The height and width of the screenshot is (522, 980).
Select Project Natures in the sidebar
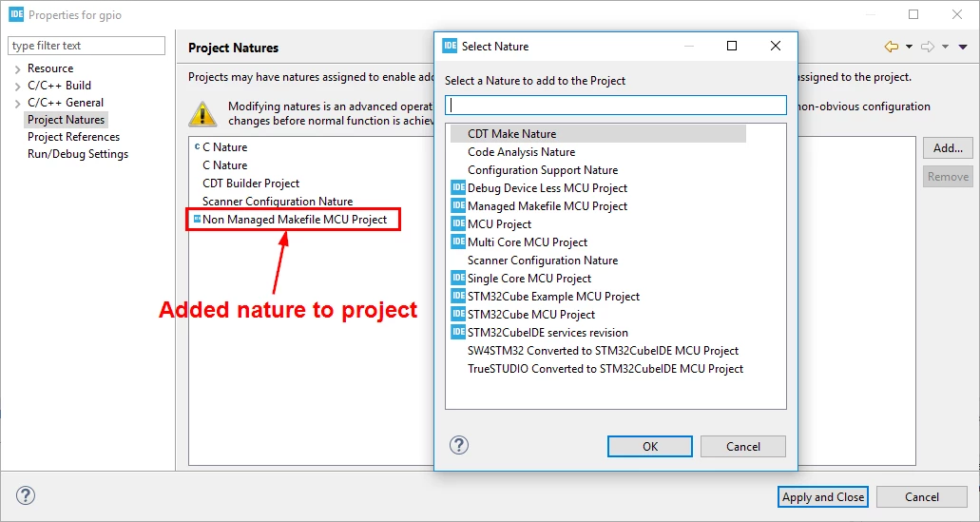click(x=66, y=120)
